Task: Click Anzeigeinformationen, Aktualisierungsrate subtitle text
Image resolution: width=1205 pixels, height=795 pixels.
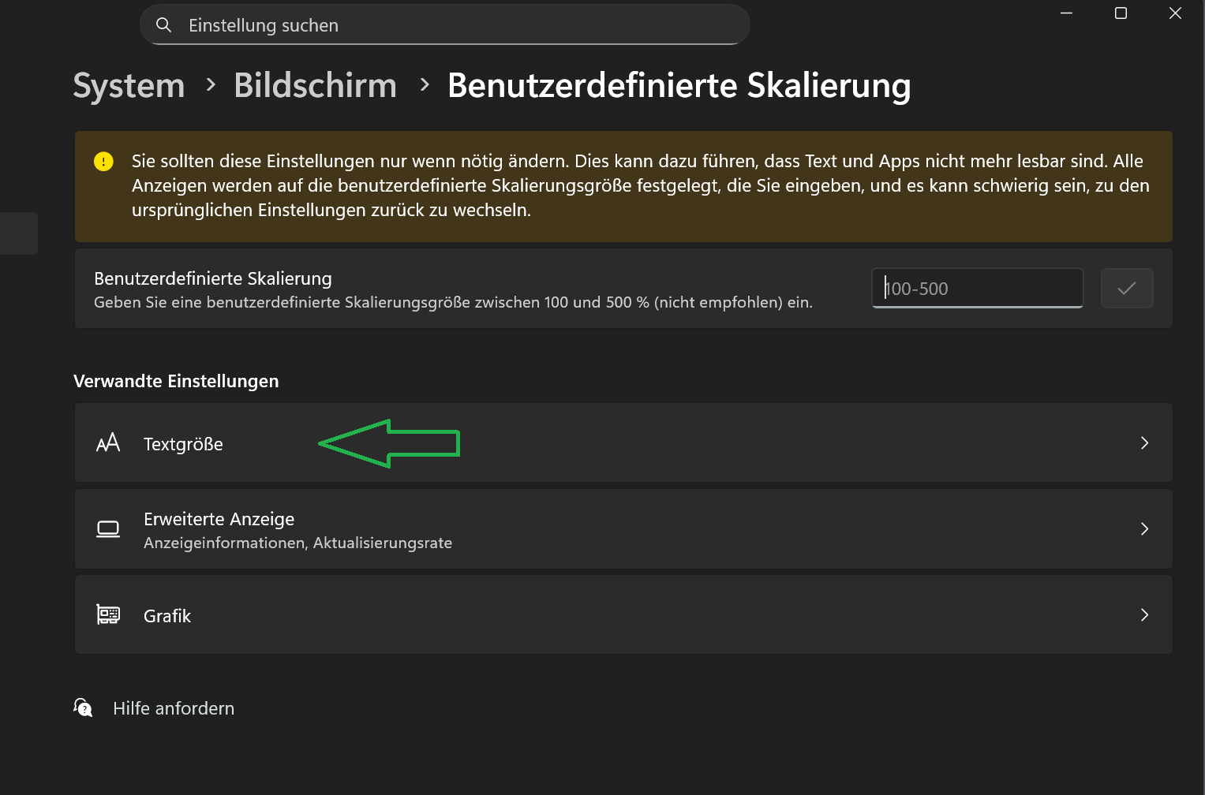Action: tap(298, 543)
